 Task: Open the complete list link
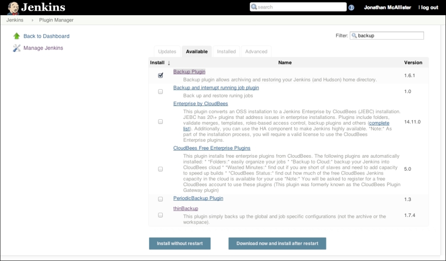tap(379, 123)
